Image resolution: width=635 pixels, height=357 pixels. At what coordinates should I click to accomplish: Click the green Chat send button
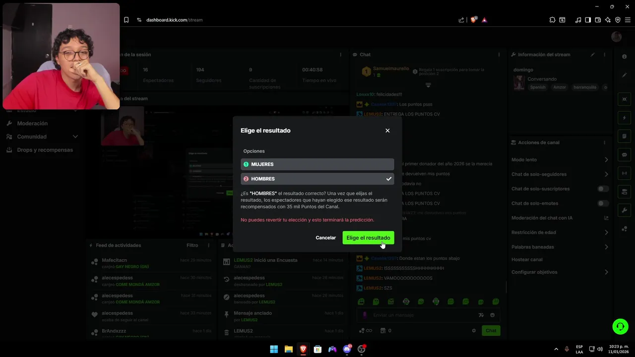point(491,331)
